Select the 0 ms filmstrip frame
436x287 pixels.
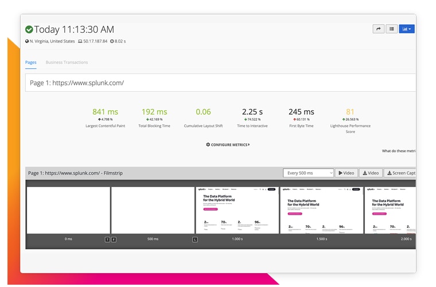68,210
